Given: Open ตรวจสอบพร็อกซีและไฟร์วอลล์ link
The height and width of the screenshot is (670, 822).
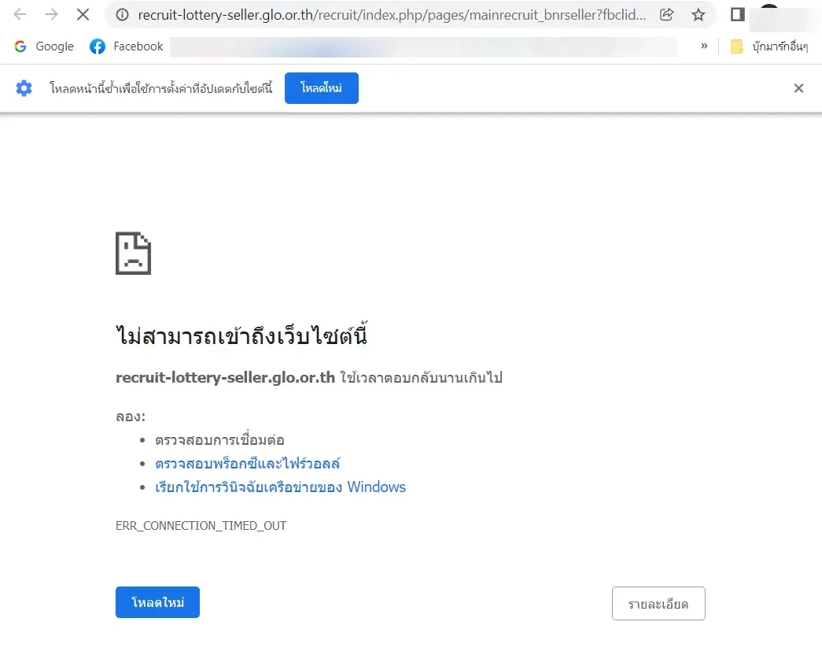Looking at the screenshot, I should [248, 463].
